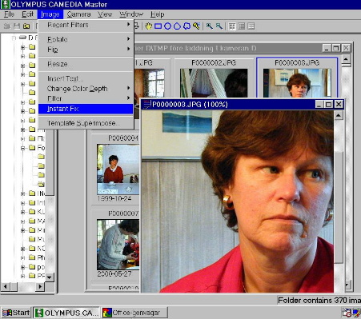Click the Save toolbar icon
Screen dimensions: 361x319
pos(17,26)
